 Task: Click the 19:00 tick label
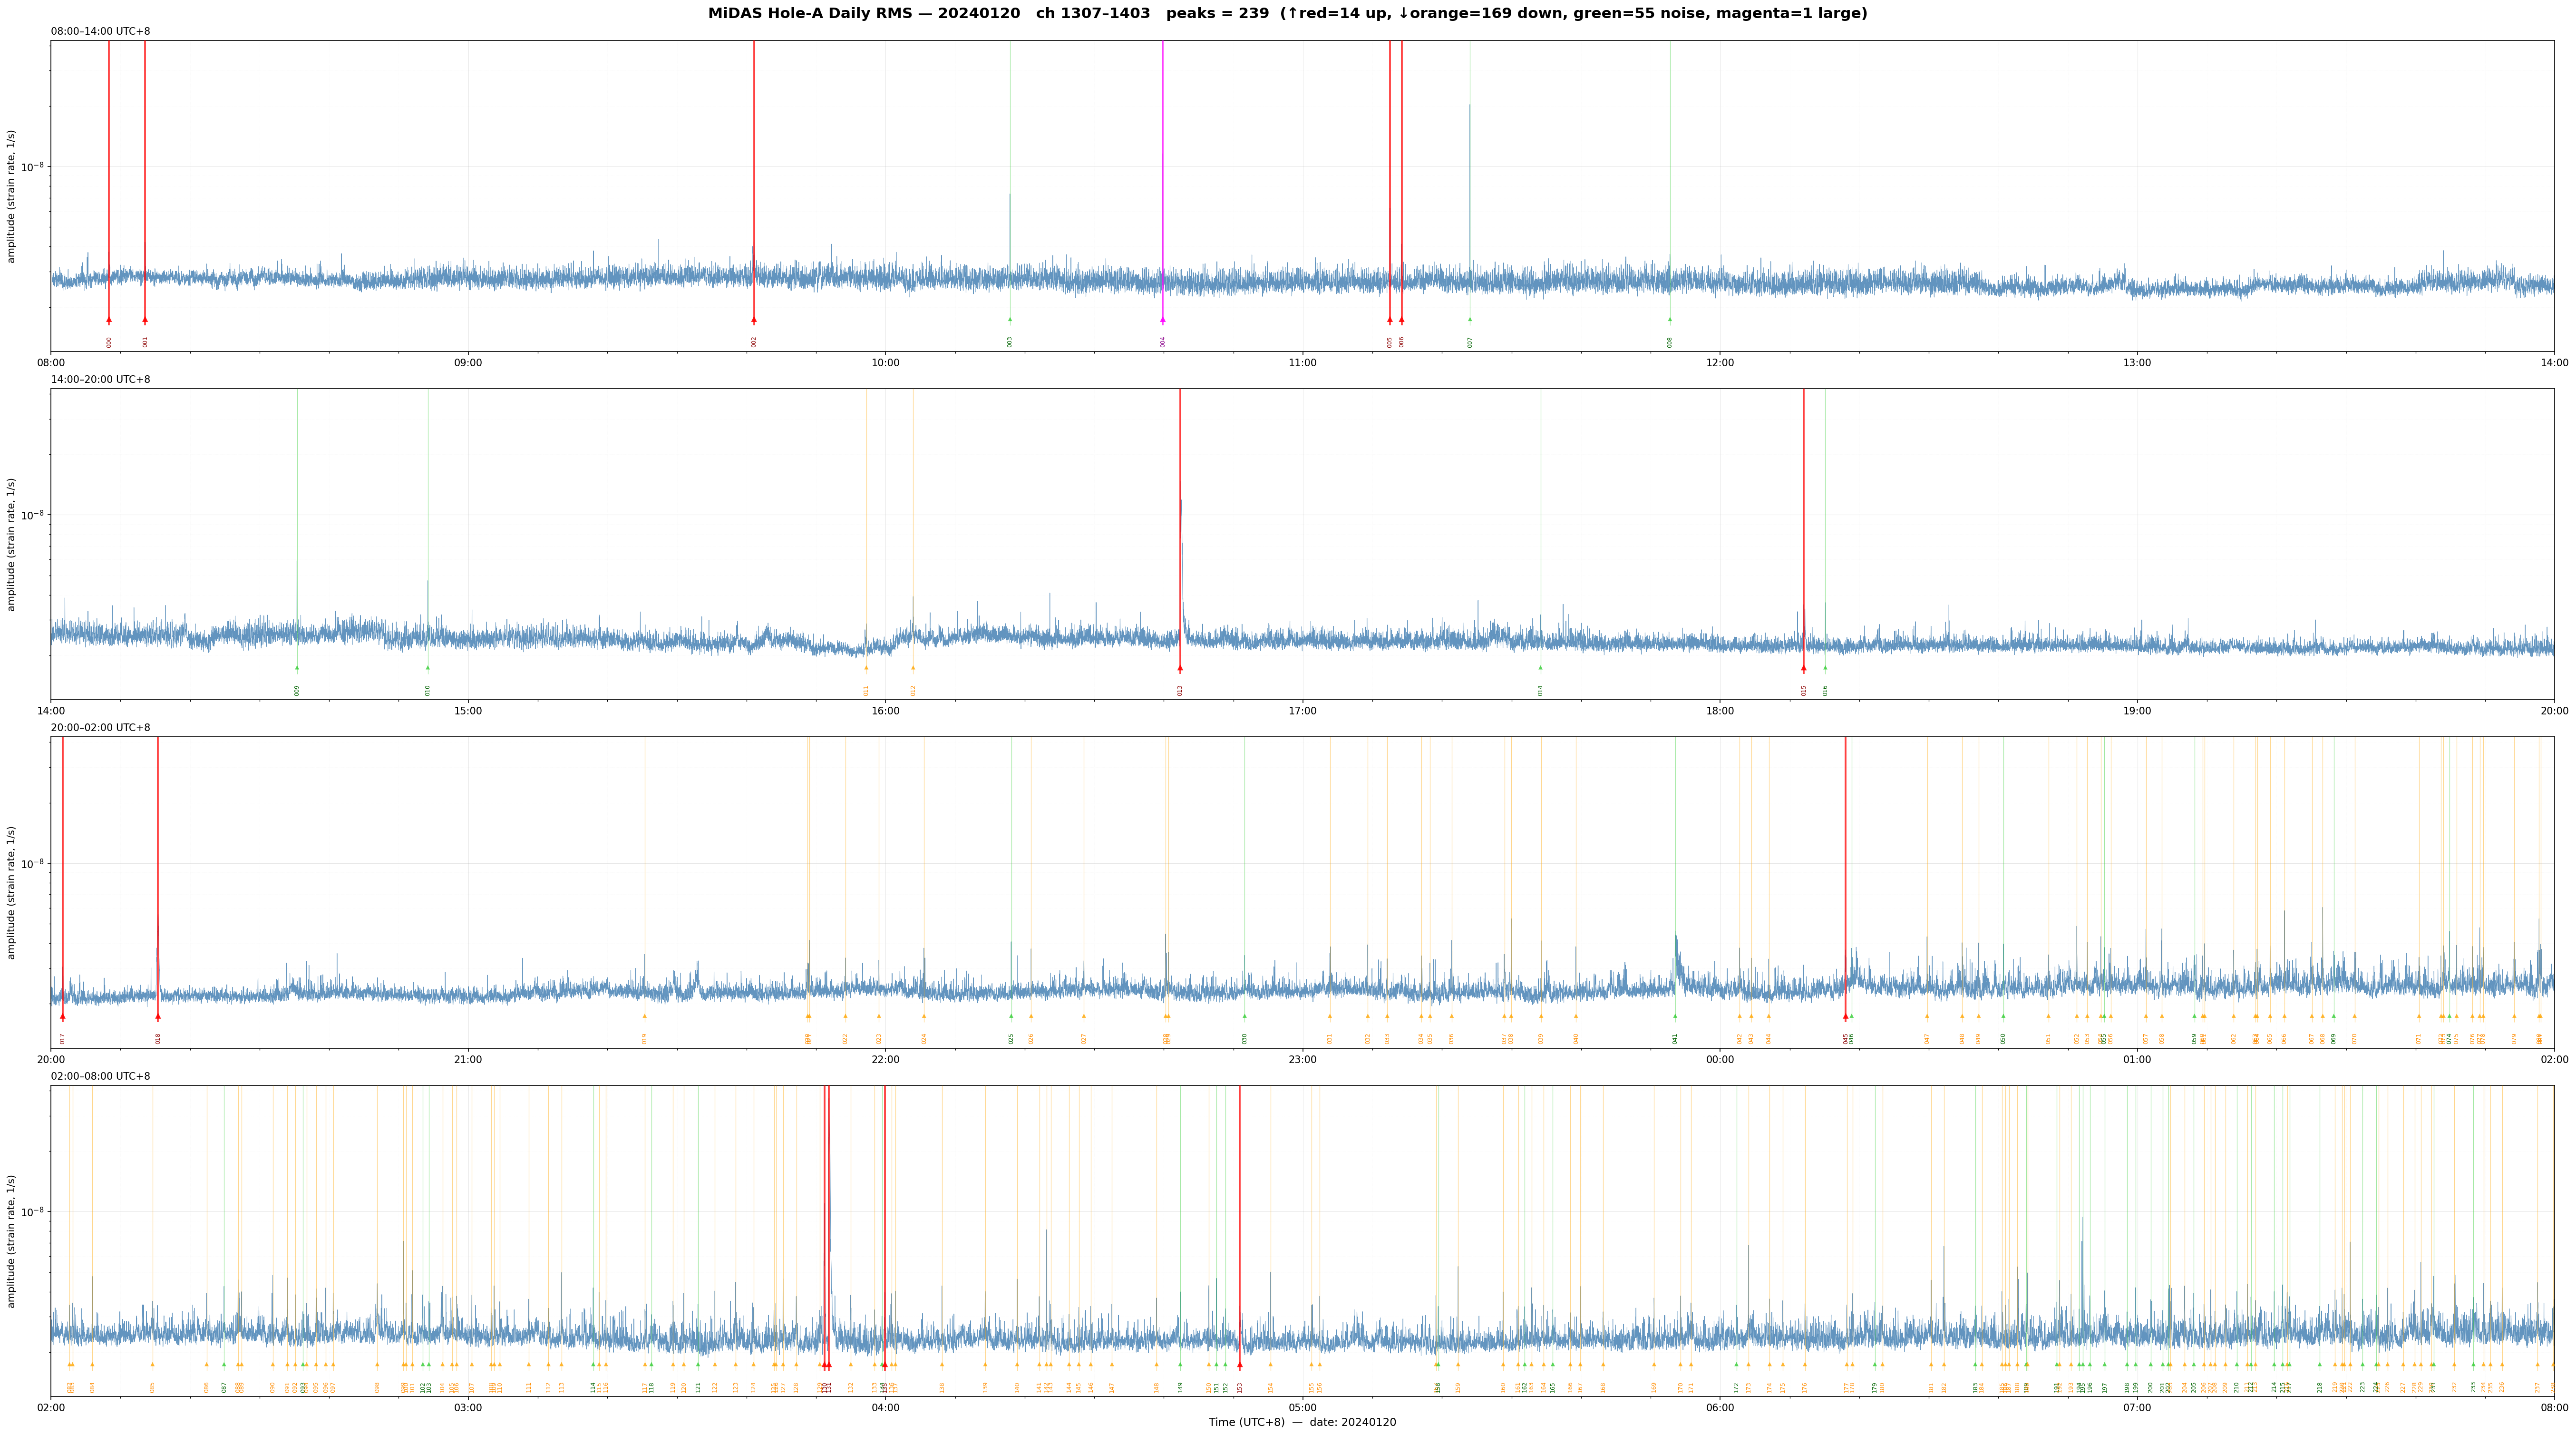pyautogui.click(x=2137, y=711)
